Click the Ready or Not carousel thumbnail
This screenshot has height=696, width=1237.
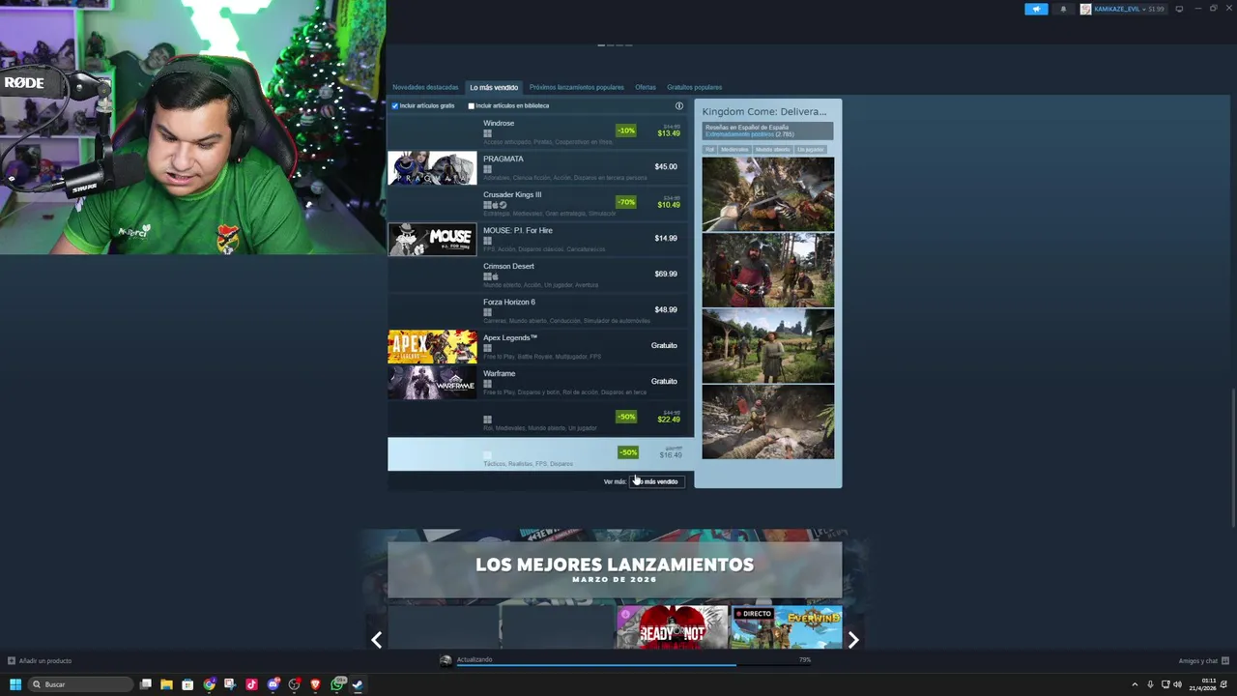coord(673,627)
